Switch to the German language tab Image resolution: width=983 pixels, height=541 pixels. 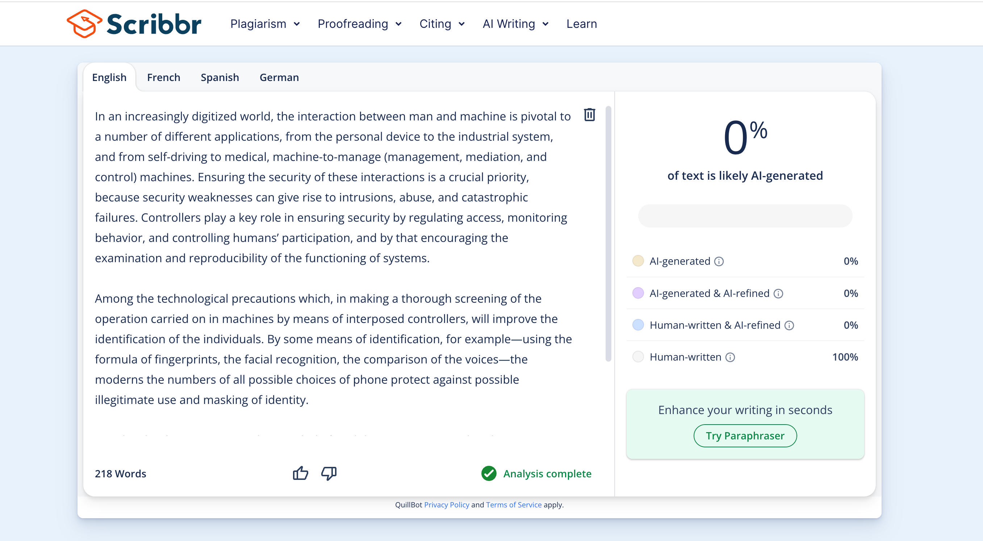tap(279, 77)
